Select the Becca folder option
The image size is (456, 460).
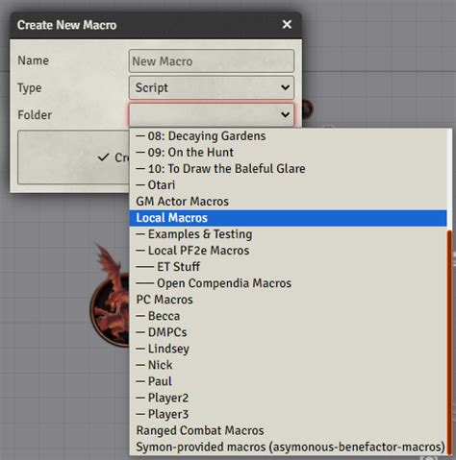[x=288, y=316]
